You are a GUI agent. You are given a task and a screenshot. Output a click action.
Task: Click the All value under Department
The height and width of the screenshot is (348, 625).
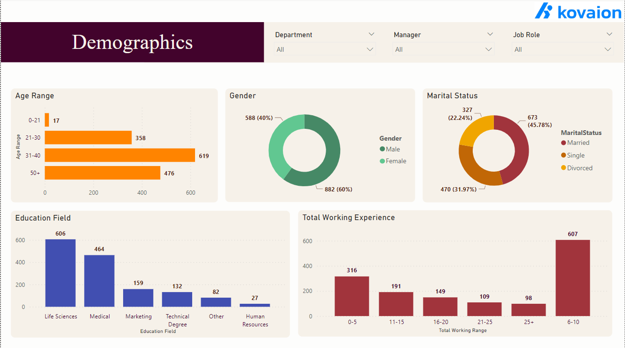coord(324,49)
